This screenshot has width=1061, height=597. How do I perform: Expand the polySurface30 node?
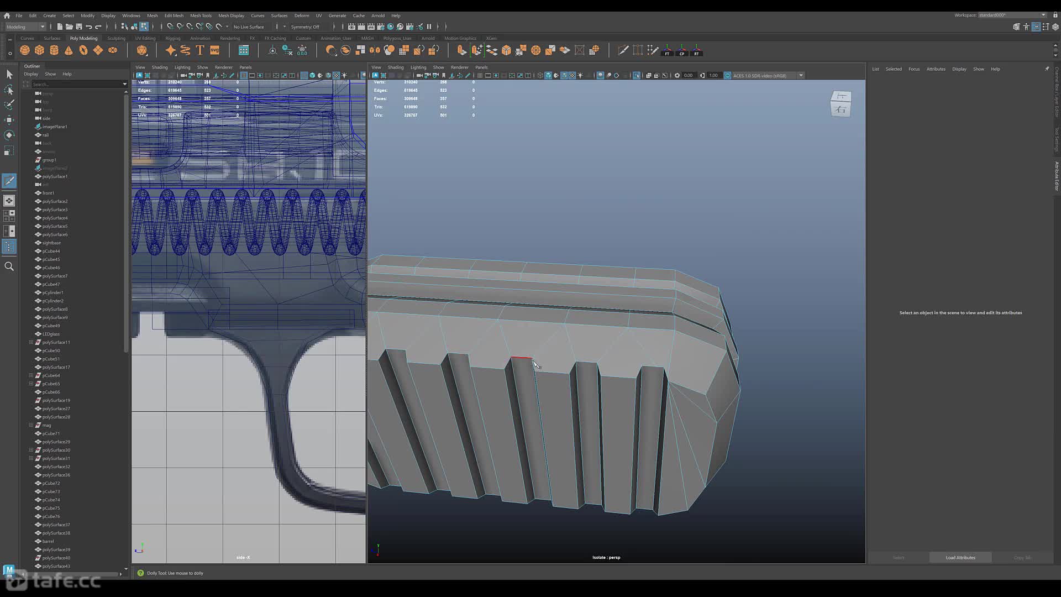pos(31,450)
